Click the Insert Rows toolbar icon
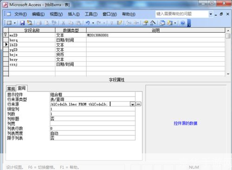 point(129,23)
